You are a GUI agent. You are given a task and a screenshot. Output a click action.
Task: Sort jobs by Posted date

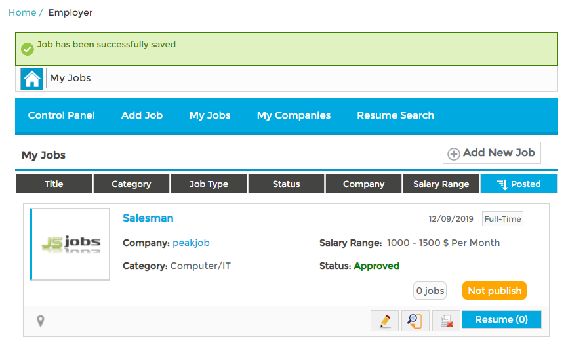click(x=519, y=184)
